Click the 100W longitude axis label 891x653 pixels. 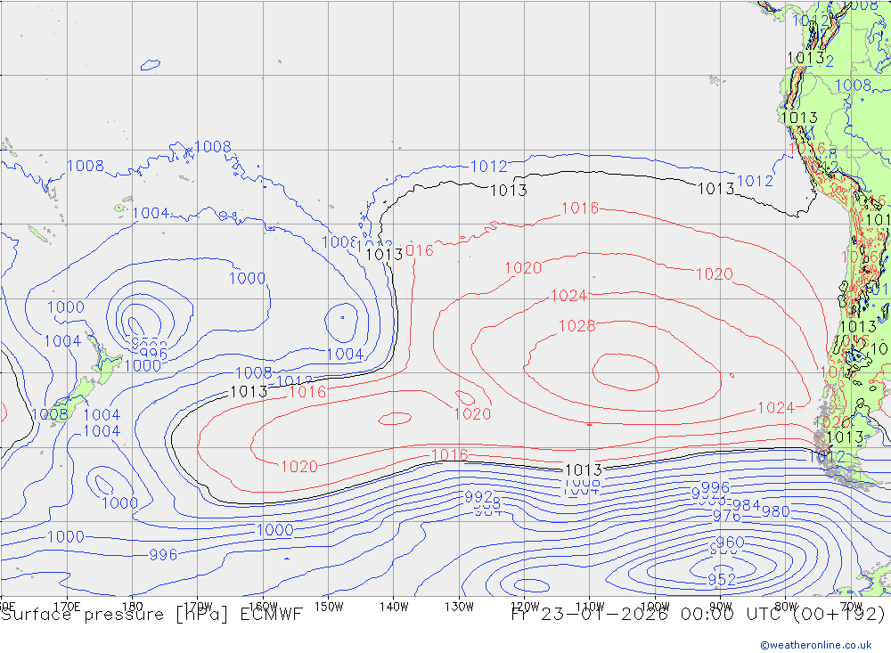[x=655, y=607]
